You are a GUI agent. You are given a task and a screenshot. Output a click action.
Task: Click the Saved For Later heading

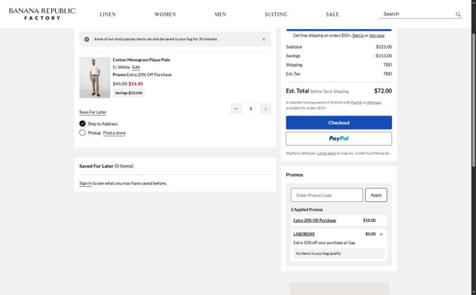tap(106, 166)
